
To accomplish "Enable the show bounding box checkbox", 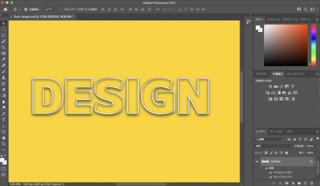I will [60, 9].
